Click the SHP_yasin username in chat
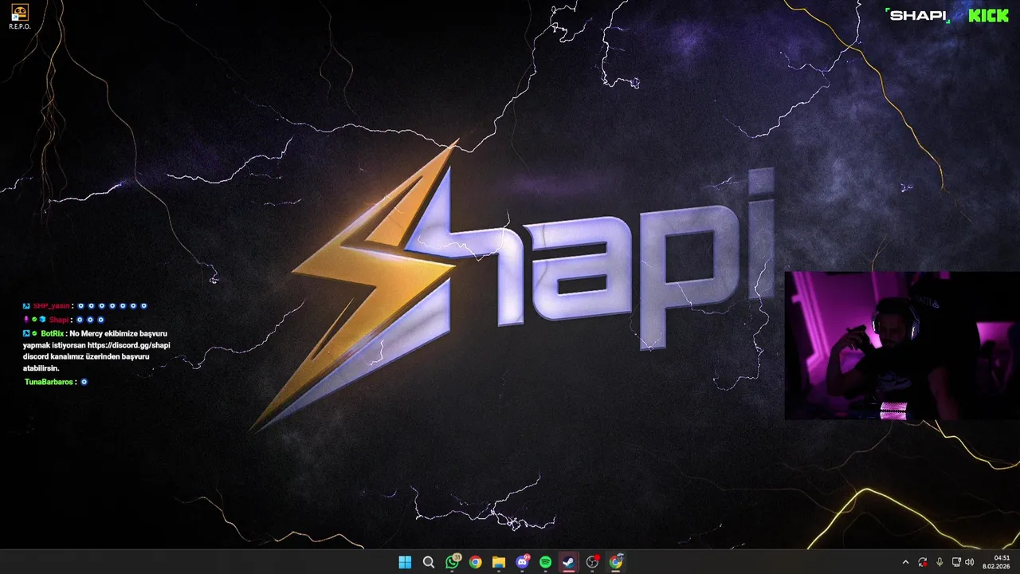1020x574 pixels. (x=52, y=306)
